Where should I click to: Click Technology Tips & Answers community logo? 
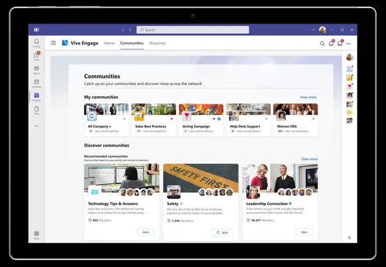click(95, 192)
